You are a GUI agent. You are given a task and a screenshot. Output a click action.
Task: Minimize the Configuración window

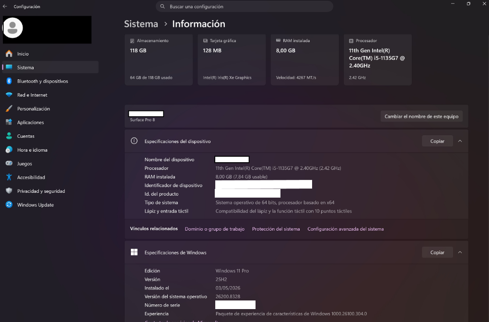453,4
